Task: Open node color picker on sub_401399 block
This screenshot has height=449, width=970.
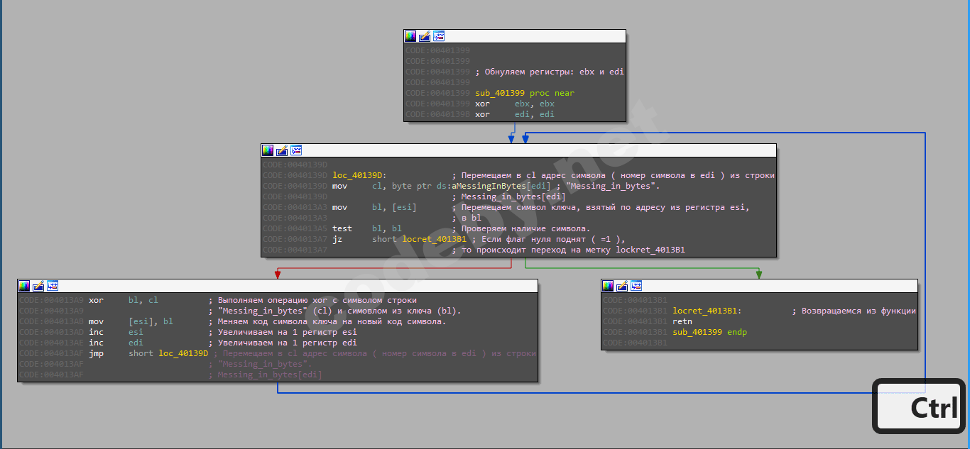Action: pos(410,36)
